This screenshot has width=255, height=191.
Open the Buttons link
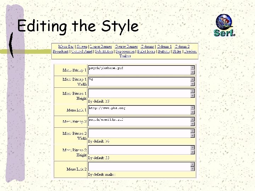[x=164, y=51]
